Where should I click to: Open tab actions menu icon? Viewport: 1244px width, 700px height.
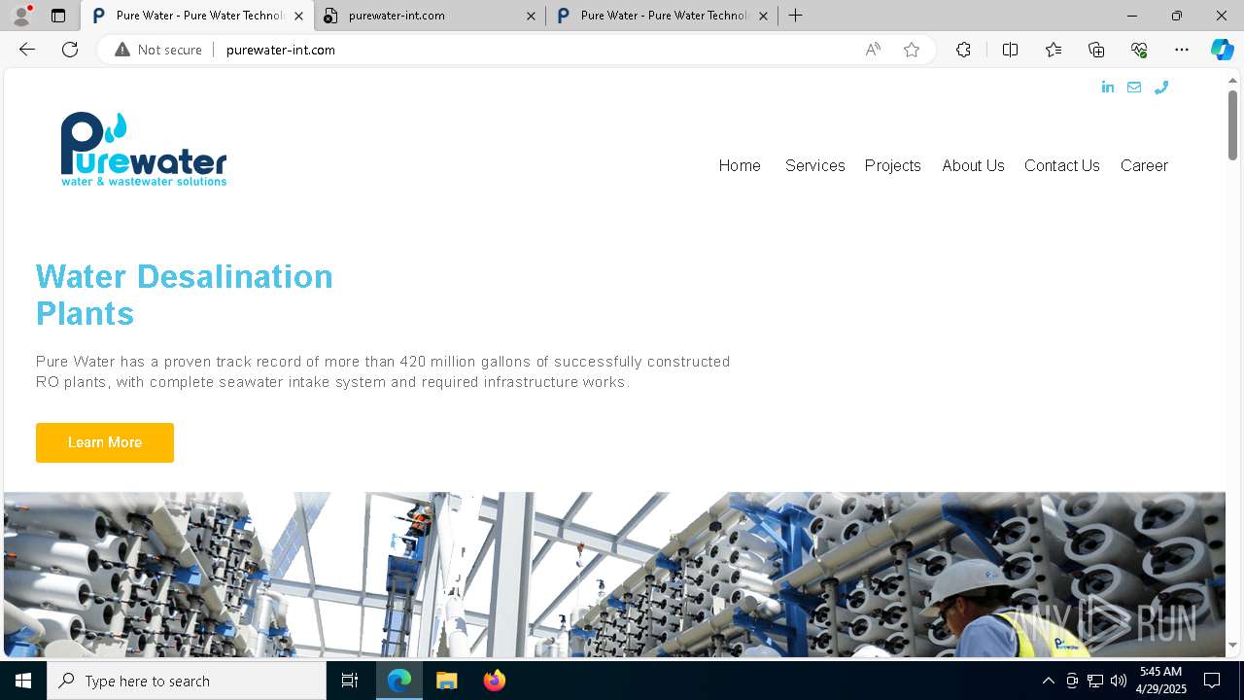click(58, 16)
